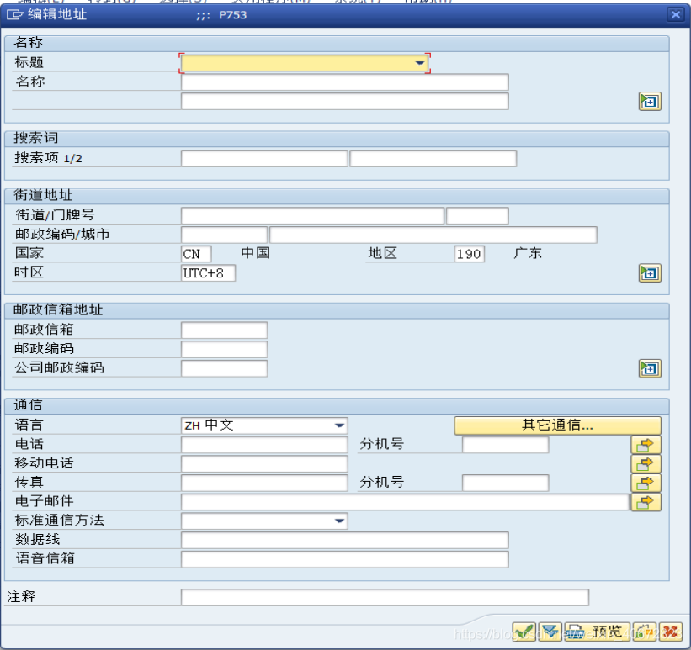Open more numbers arrow icon for 电话
Image resolution: width=691 pixels, height=650 pixels.
646,445
